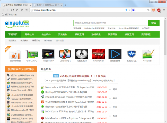The height and width of the screenshot is (123, 167).
Task: Open 小白封装工具箱V3.3 in sidebar
Action: (22, 119)
